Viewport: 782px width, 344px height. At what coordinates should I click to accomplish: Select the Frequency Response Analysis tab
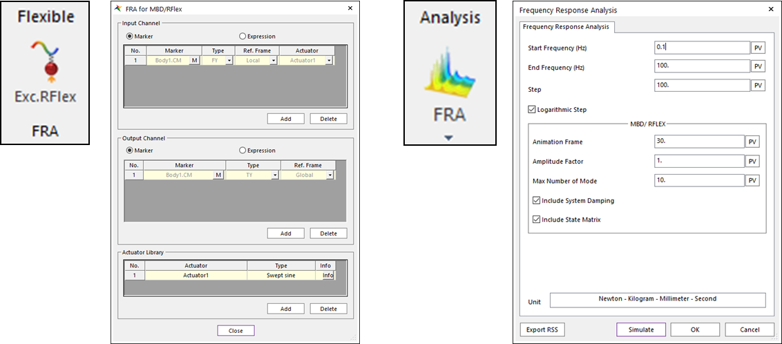pyautogui.click(x=567, y=26)
